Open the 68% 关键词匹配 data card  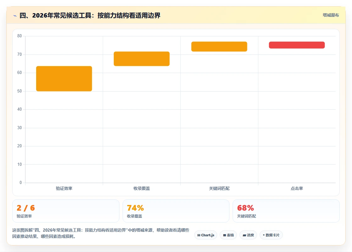point(286,211)
